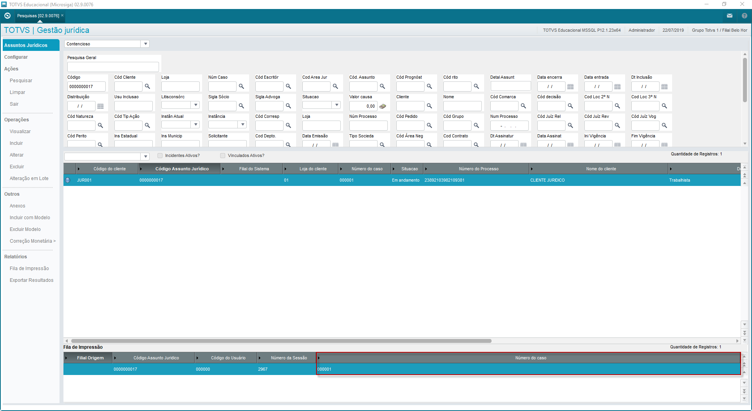
Task: Open the help question mark icon
Action: point(745,16)
